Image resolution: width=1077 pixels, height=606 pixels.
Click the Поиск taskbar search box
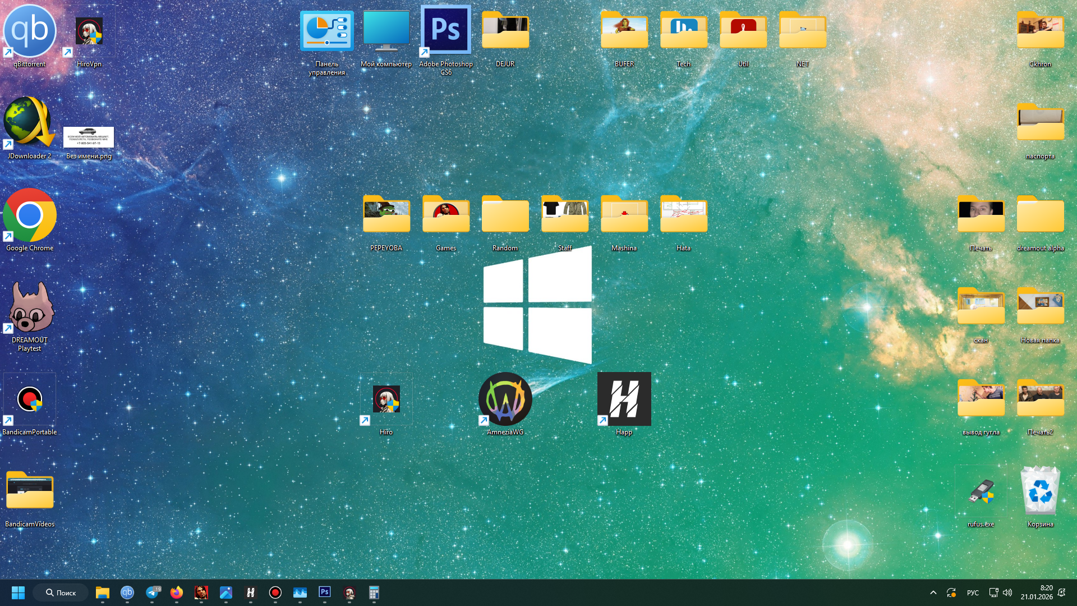pos(61,593)
